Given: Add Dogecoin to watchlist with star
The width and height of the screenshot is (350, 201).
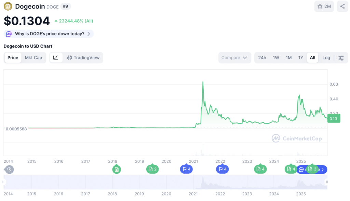Looking at the screenshot, I should click(324, 6).
